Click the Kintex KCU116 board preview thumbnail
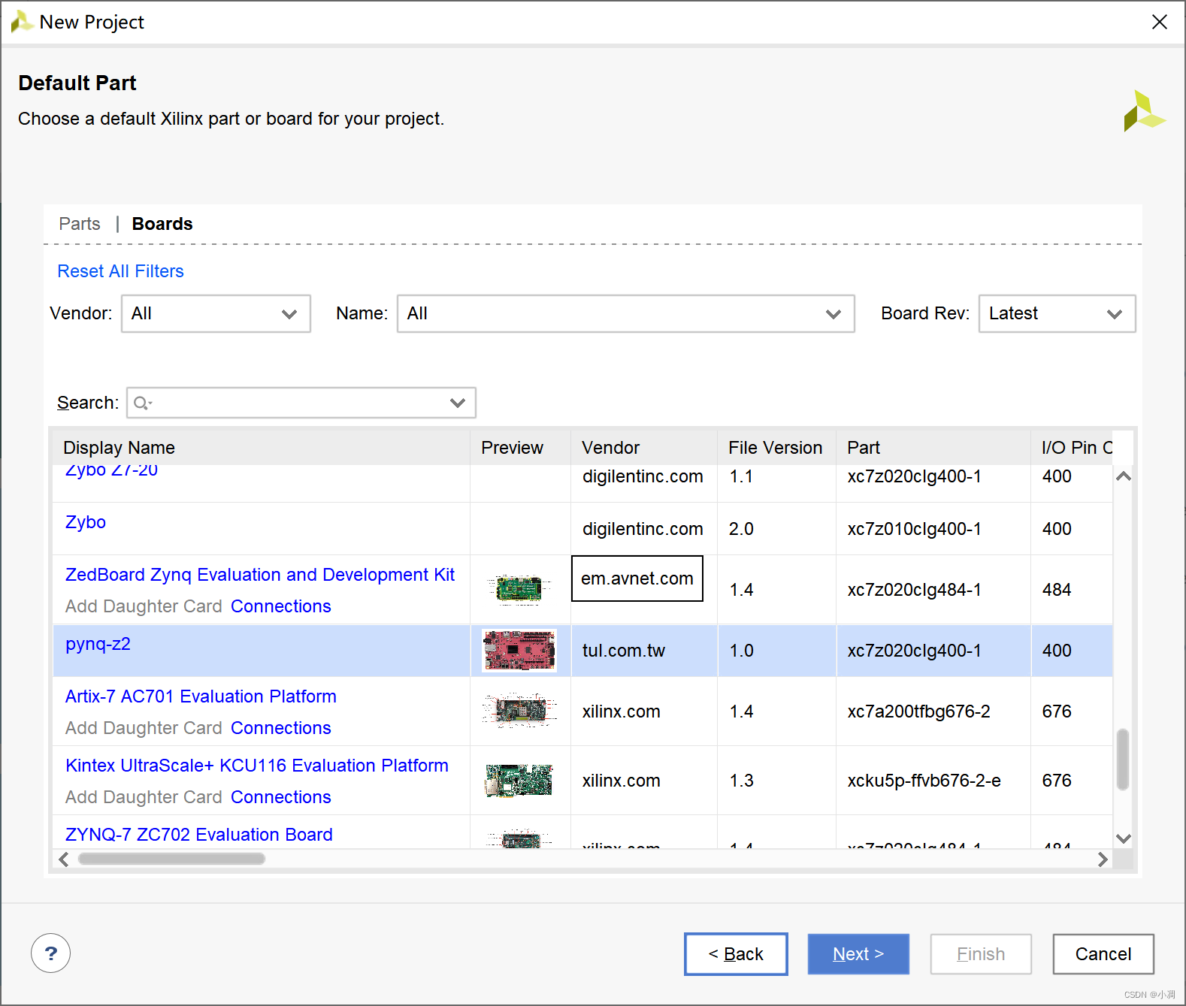Image resolution: width=1186 pixels, height=1006 pixels. click(x=519, y=780)
